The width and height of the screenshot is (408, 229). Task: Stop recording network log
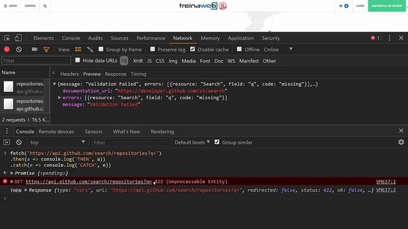[7, 50]
